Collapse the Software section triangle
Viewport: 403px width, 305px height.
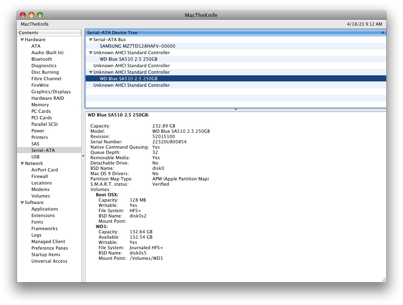(x=22, y=203)
